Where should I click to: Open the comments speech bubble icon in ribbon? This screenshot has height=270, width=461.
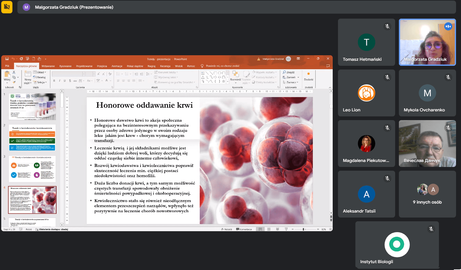(328, 66)
